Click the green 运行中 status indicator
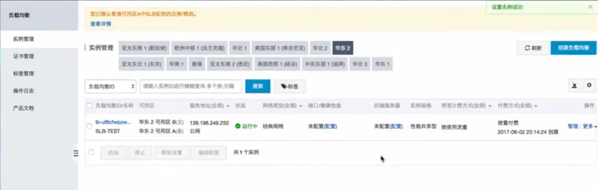 tap(246, 126)
